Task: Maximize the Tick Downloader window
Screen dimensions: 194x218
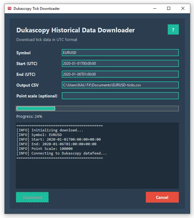Action: pos(169,9)
